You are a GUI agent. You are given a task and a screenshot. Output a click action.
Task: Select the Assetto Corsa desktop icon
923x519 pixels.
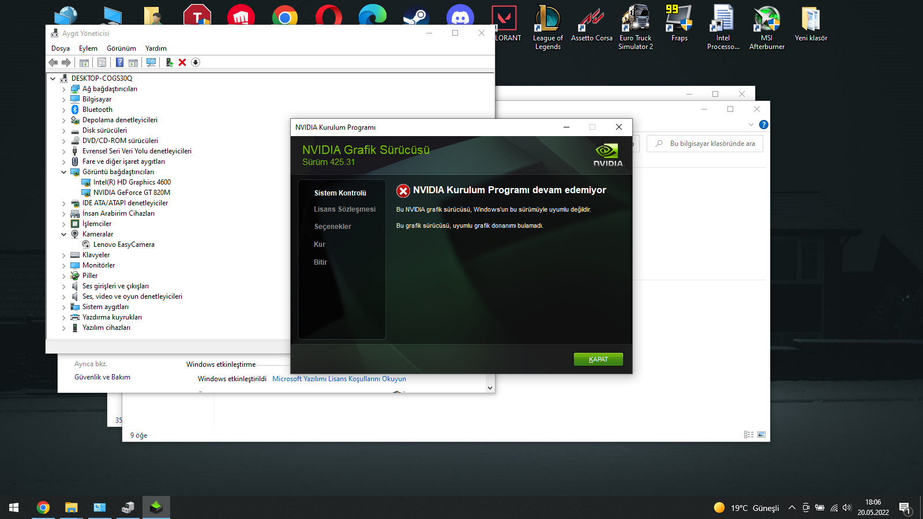592,24
